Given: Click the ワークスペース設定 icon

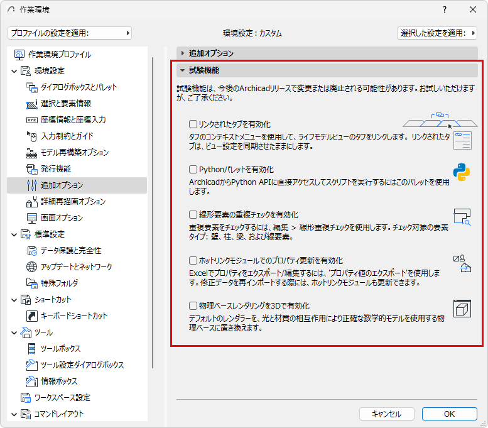Looking at the screenshot, I should click(26, 397).
